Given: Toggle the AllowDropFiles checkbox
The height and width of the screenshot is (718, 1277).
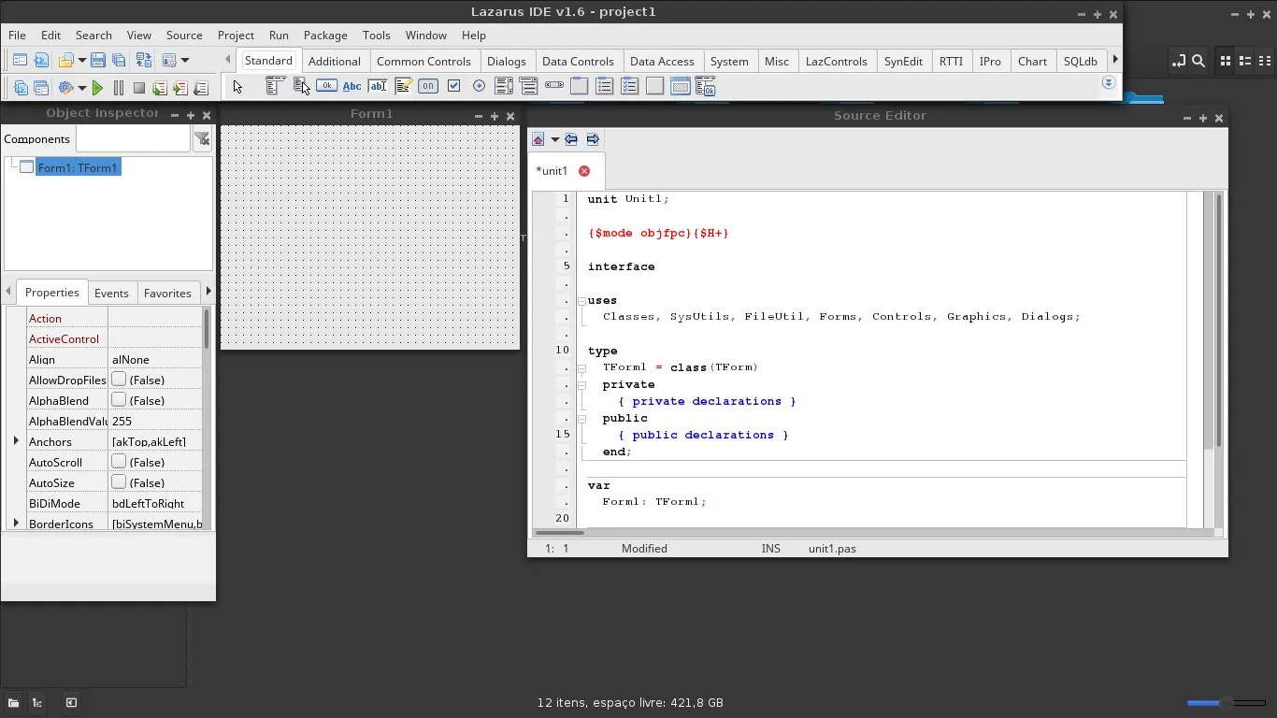Looking at the screenshot, I should pyautogui.click(x=119, y=380).
